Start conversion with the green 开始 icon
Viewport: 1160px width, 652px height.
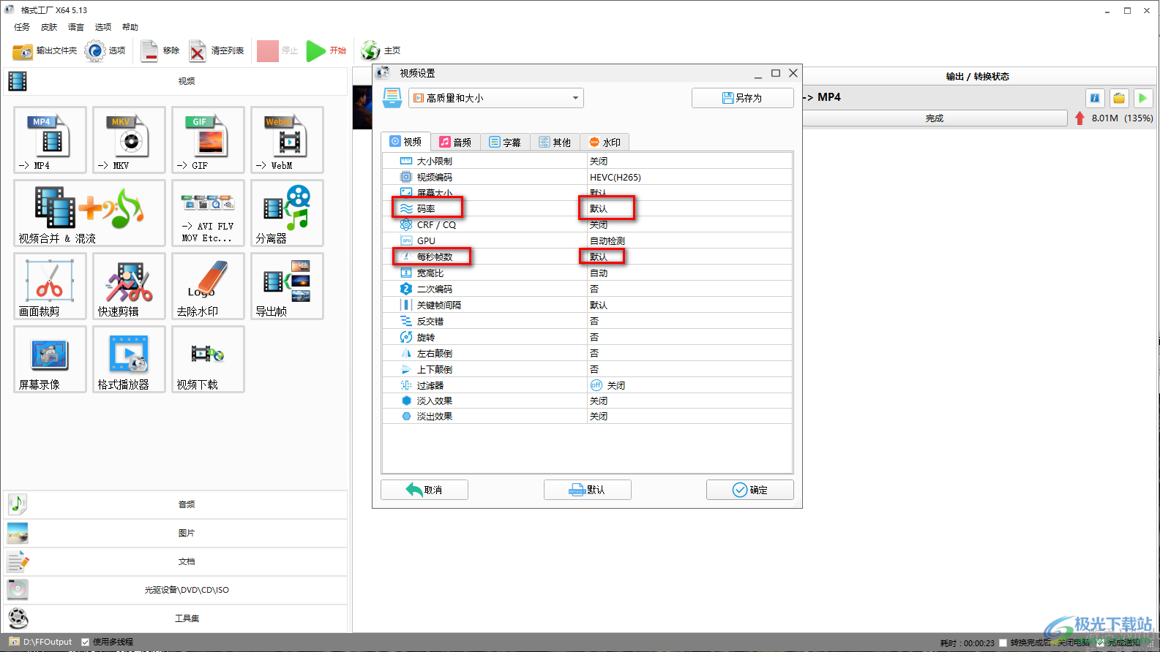(315, 51)
